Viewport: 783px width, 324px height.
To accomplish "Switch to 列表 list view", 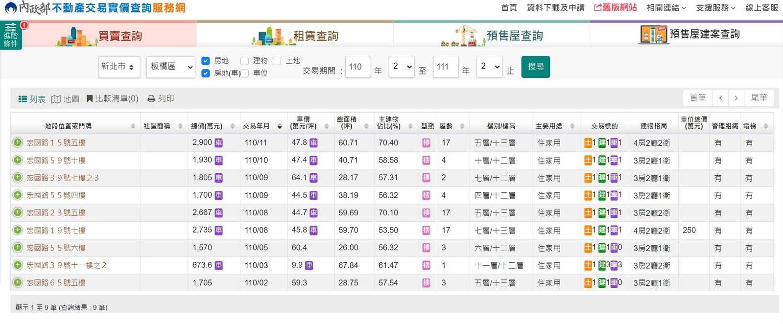I will click(x=32, y=99).
